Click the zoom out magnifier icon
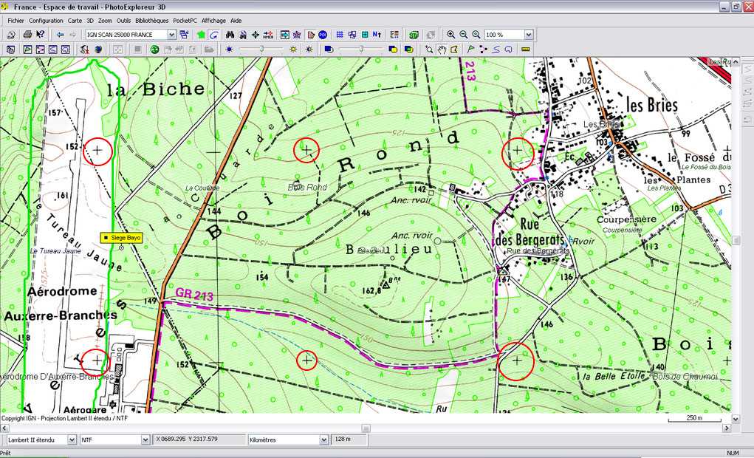 [464, 35]
